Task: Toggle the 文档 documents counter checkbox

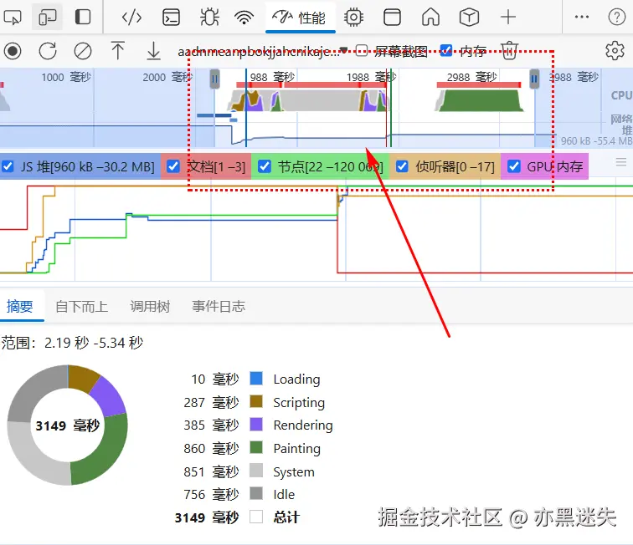Action: click(173, 166)
